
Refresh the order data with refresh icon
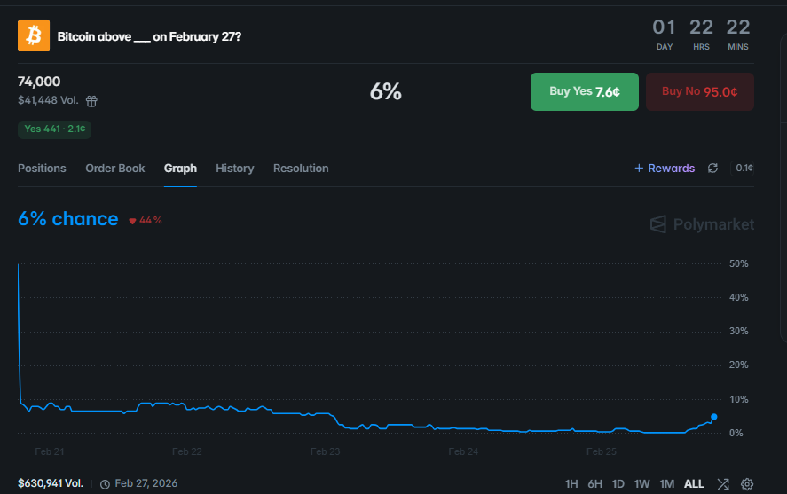712,168
